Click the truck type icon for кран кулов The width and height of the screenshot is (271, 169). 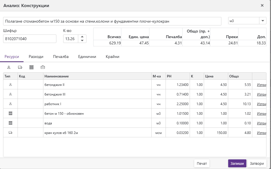(x=10, y=133)
